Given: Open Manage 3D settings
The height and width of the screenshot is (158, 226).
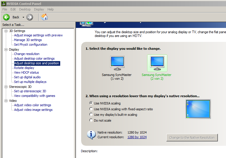Looking at the screenshot, I should click(x=28, y=40).
